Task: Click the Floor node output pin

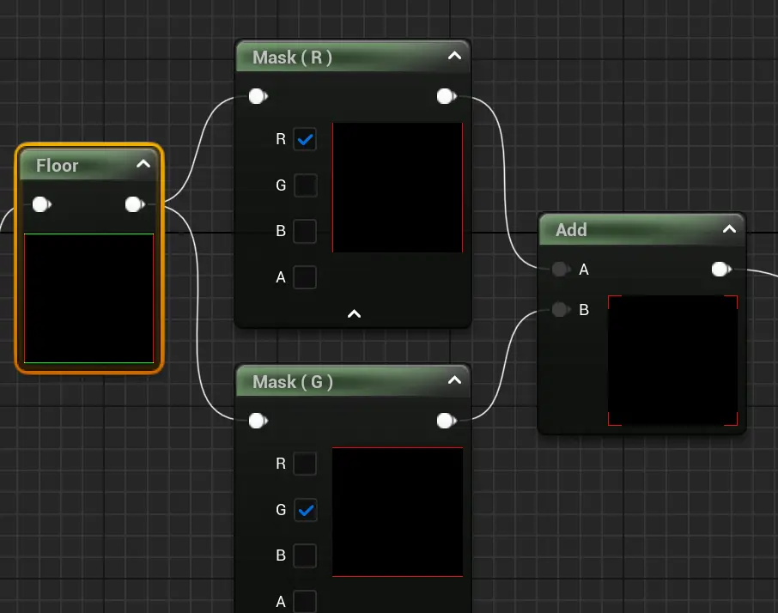Action: (134, 204)
